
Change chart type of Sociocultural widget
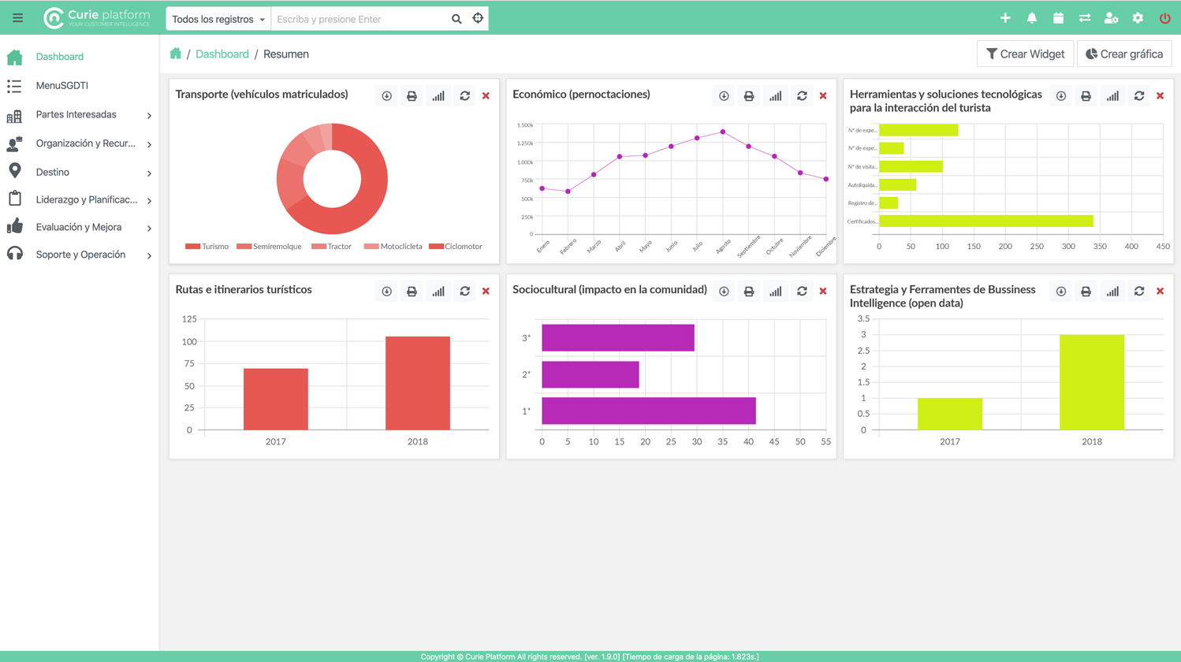tap(776, 292)
